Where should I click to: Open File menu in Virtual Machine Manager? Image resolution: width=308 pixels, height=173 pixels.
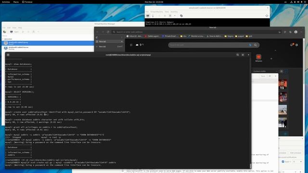point(4,28)
